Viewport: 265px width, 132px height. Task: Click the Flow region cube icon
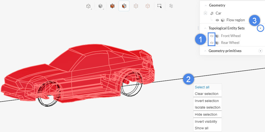coord(223,20)
